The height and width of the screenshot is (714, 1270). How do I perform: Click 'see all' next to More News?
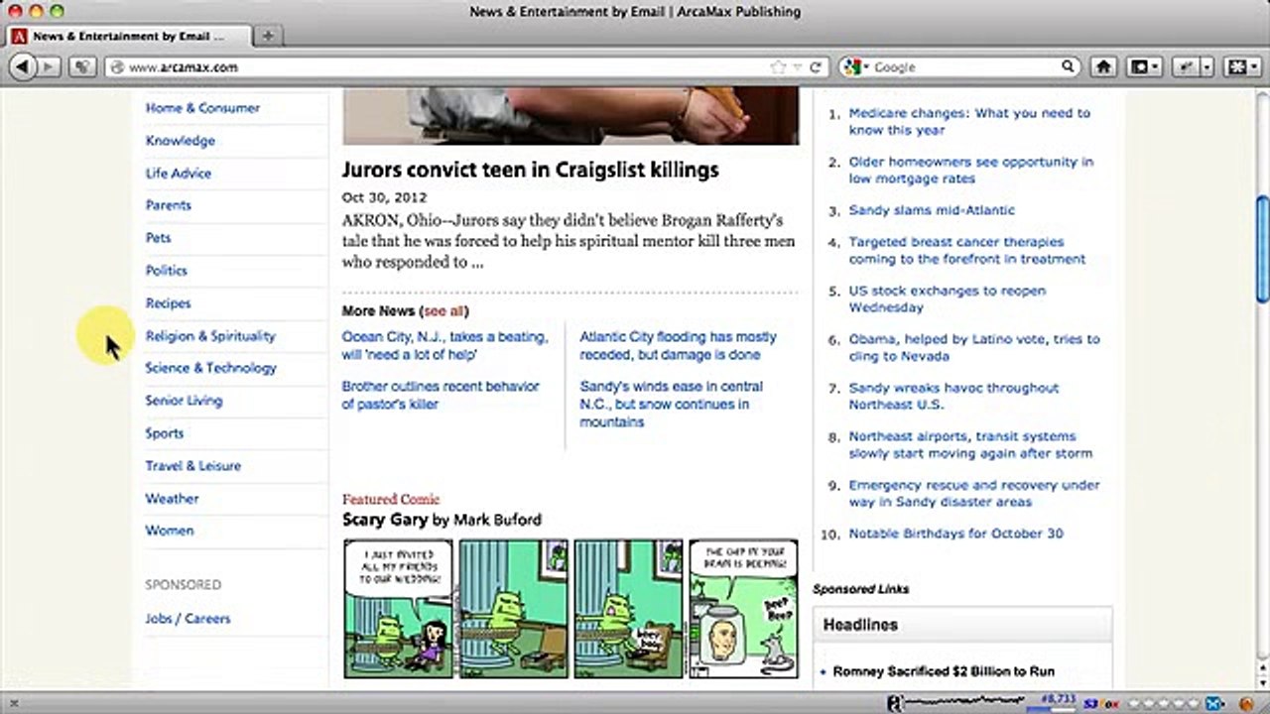point(444,311)
